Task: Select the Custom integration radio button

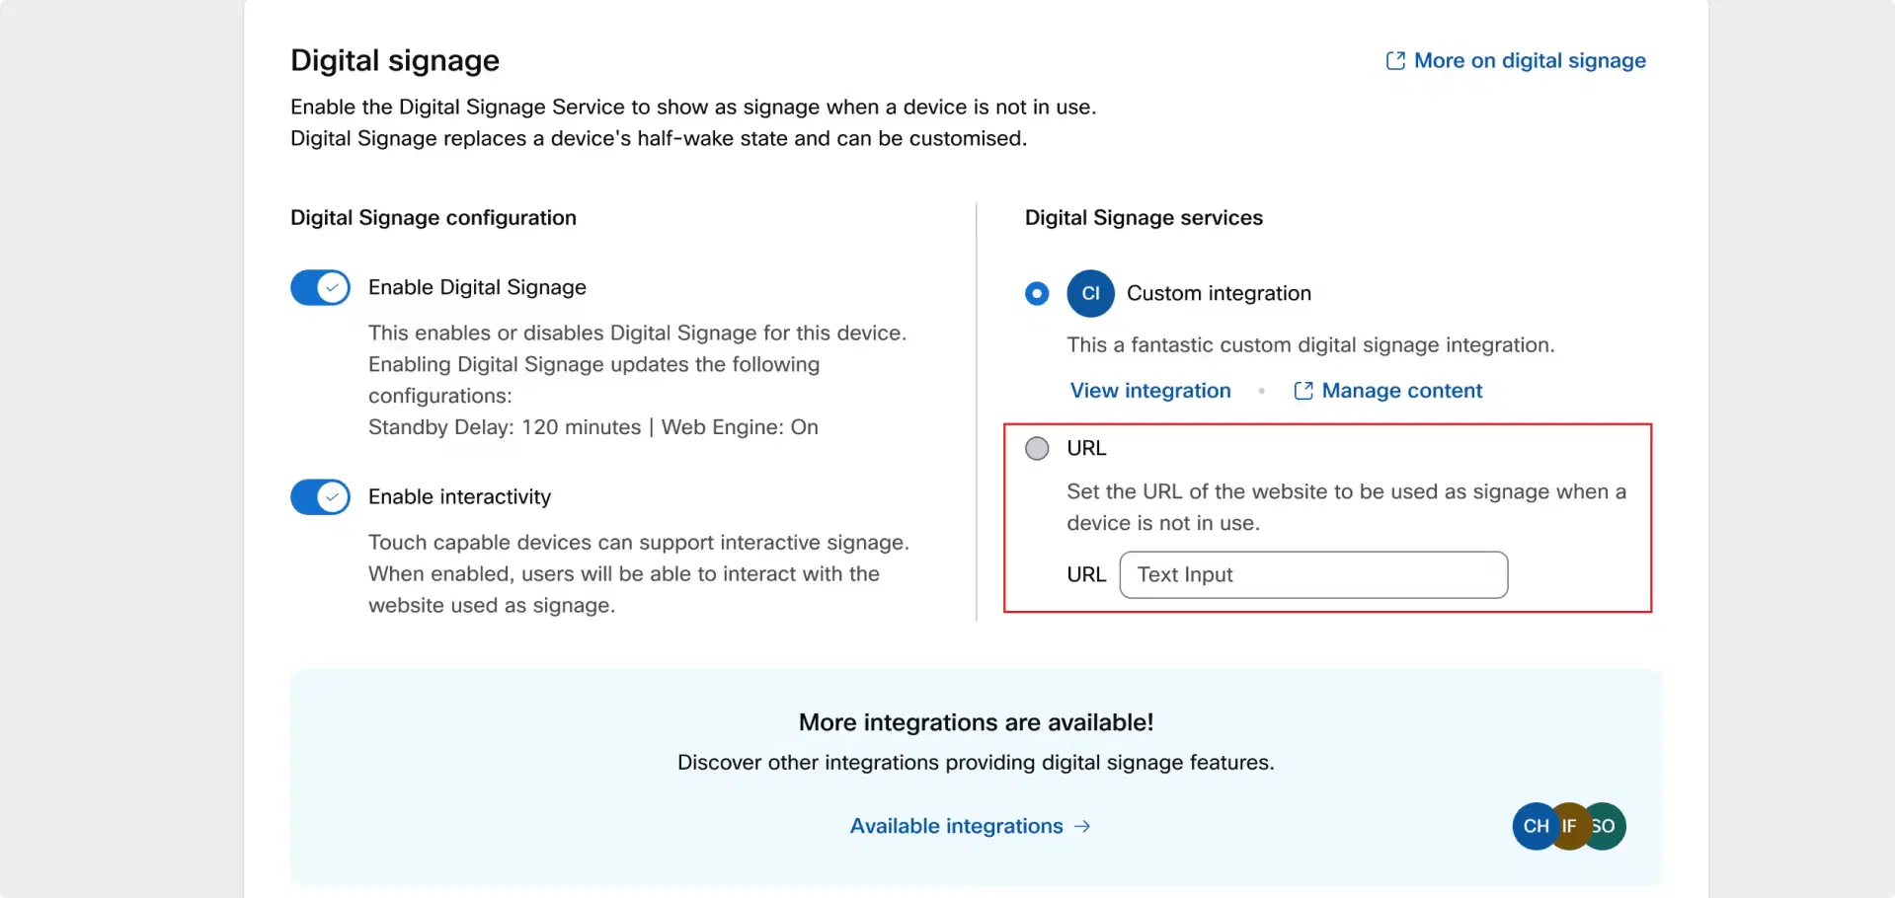Action: click(x=1036, y=293)
